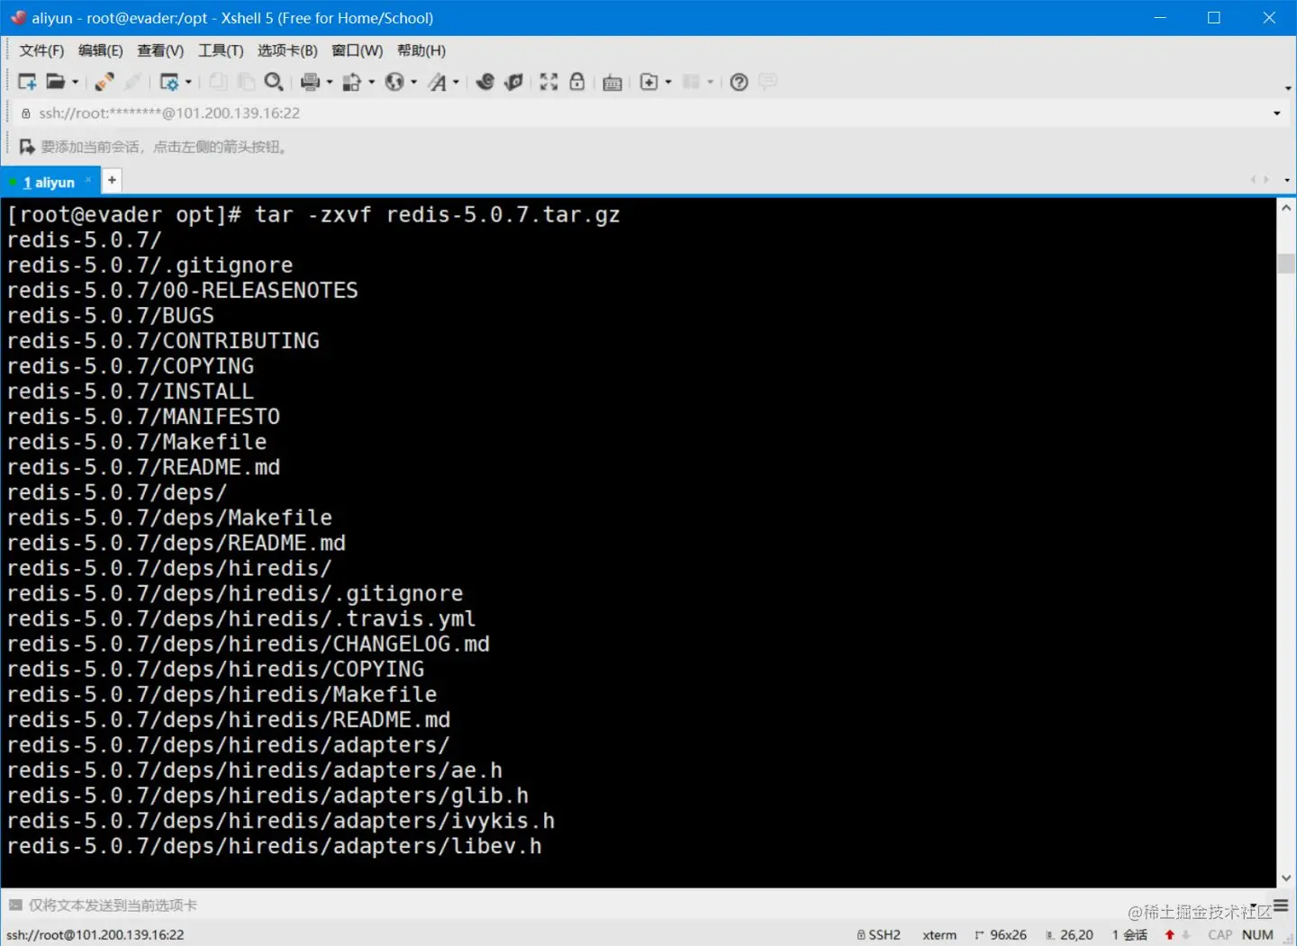Viewport: 1297px width, 946px height.
Task: Expand the Font dropdown arrow
Action: point(457,82)
